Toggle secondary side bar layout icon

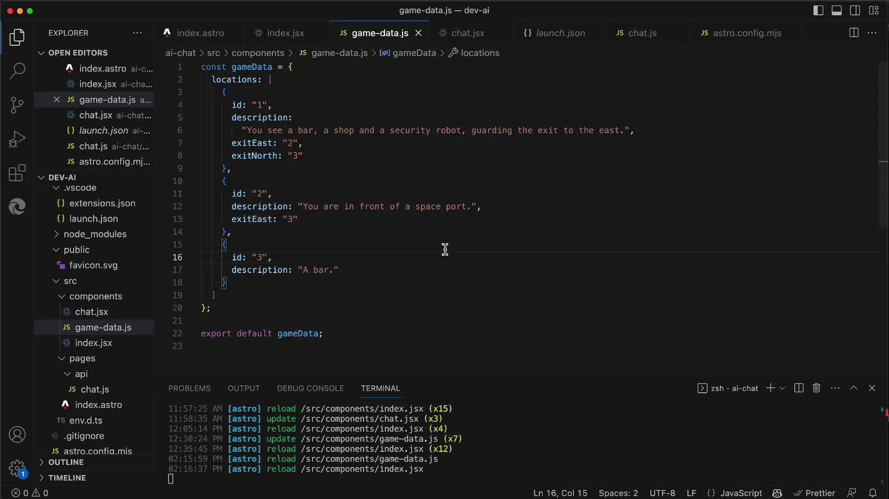click(855, 10)
